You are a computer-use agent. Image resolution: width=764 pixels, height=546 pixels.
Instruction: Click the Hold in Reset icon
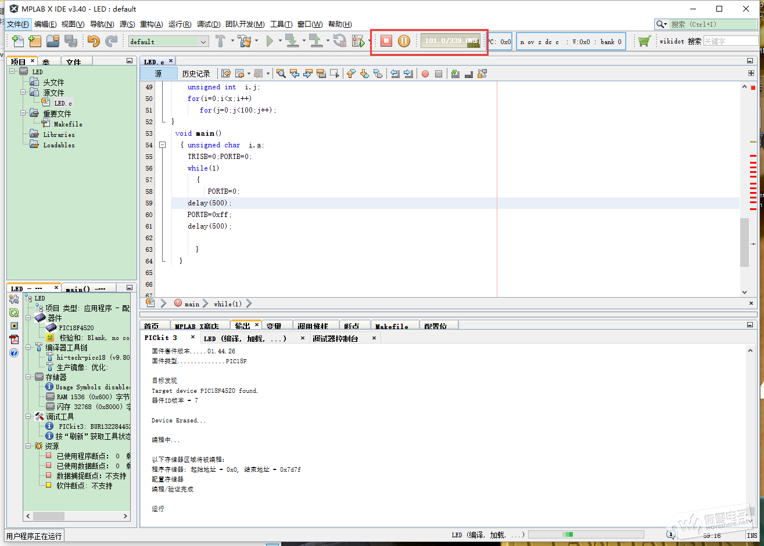point(340,41)
